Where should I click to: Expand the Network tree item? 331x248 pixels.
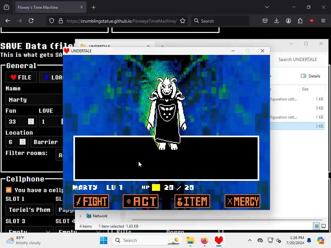pos(80,216)
